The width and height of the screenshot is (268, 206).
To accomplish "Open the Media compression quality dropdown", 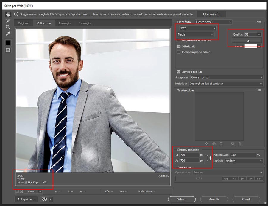I will (x=196, y=35).
